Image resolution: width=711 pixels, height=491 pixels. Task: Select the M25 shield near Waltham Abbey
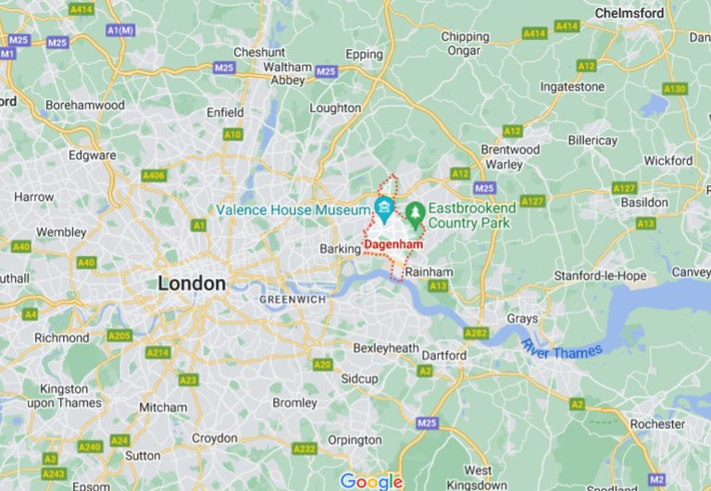coord(326,71)
